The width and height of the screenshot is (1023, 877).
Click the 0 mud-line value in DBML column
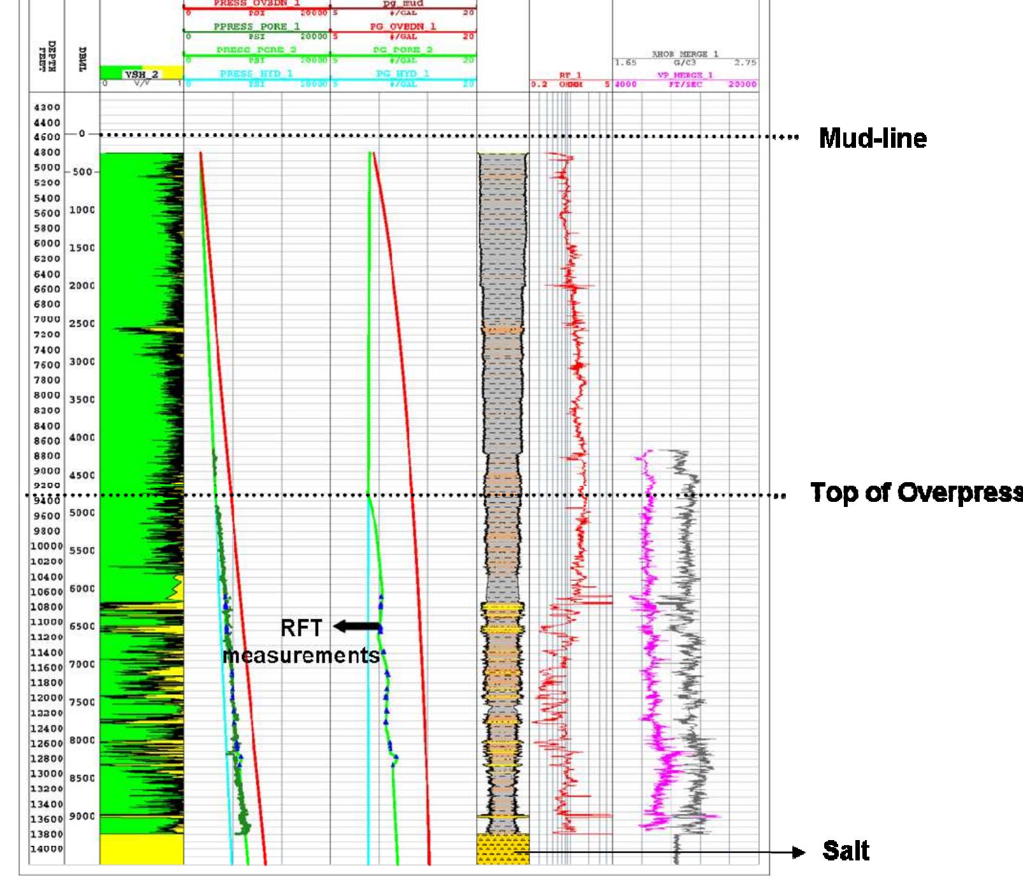82,134
